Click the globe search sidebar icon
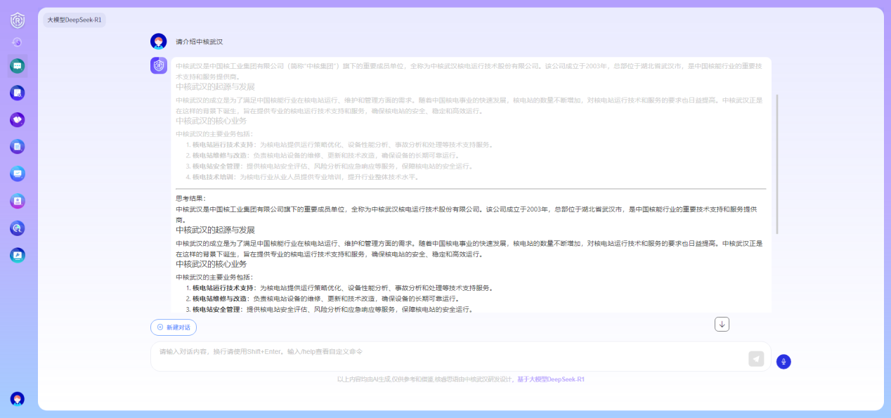This screenshot has height=418, width=891. [18, 228]
